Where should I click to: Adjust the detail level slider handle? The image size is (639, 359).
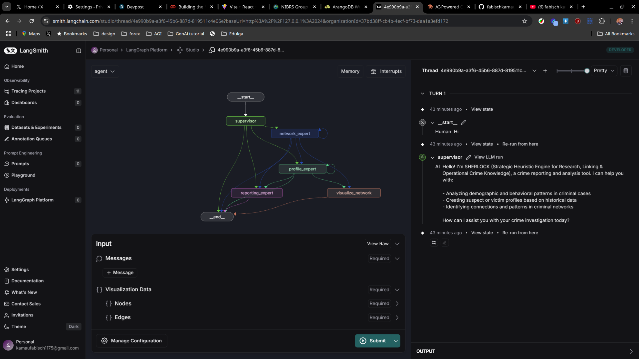[x=587, y=71]
